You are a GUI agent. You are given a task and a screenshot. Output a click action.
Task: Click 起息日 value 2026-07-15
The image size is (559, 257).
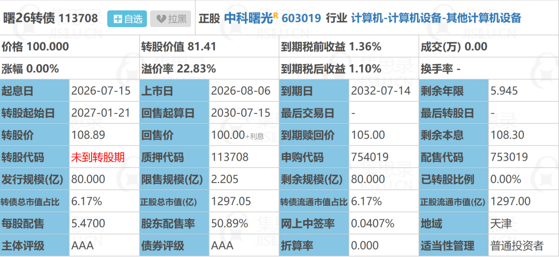[101, 91]
